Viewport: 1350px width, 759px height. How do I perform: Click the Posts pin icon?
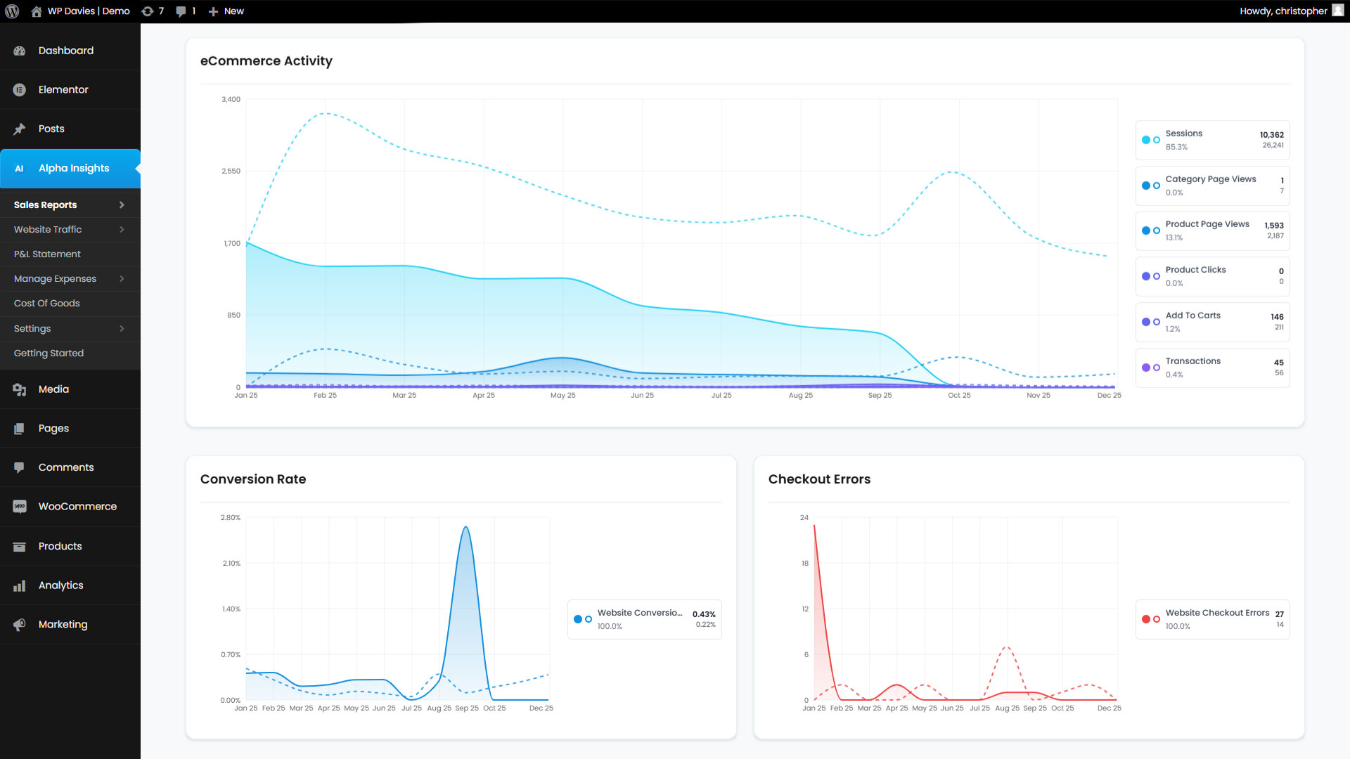pos(20,129)
